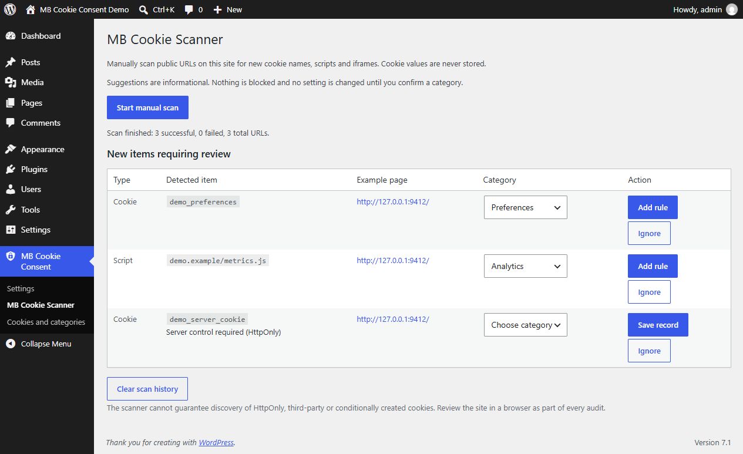The height and width of the screenshot is (454, 743).
Task: Click Server control required (HttpOnly) note
Action: 223,332
